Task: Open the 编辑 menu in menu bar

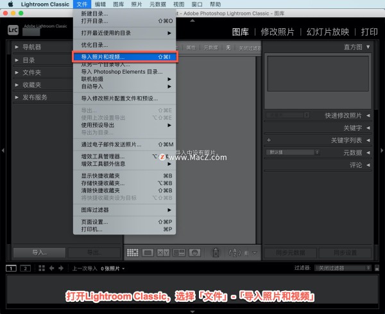Action: click(100, 4)
